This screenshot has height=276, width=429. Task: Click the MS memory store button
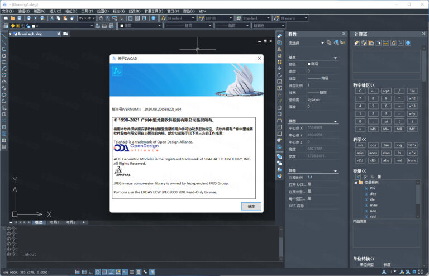point(373,129)
